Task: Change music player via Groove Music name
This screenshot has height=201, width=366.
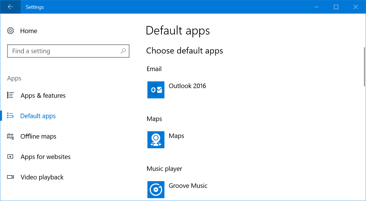Action: [188, 186]
